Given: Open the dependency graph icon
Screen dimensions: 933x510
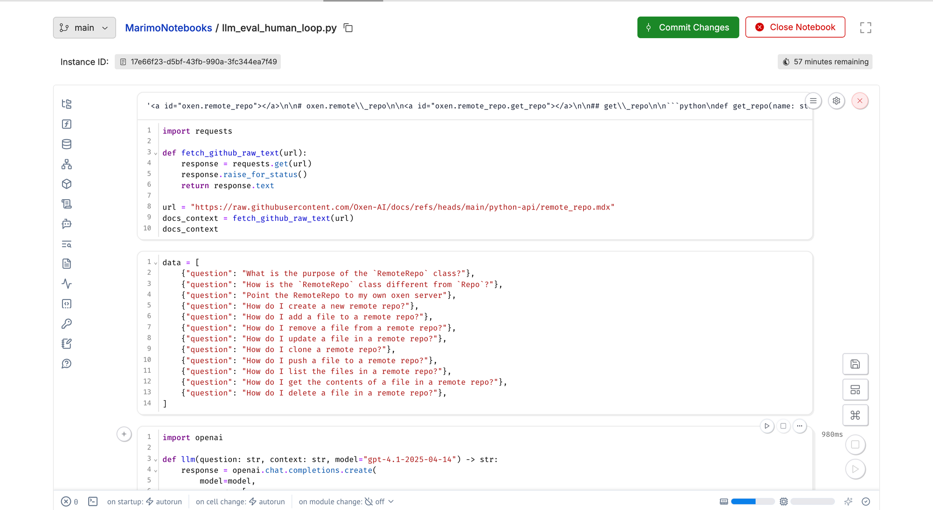Looking at the screenshot, I should (67, 164).
